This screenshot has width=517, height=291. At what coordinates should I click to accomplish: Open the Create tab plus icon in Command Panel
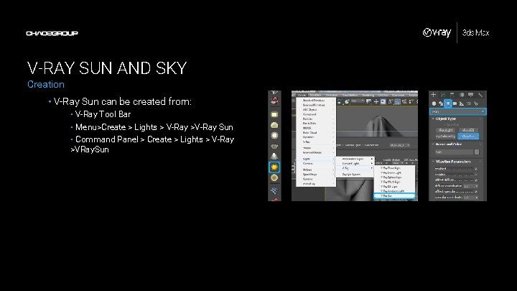point(434,95)
